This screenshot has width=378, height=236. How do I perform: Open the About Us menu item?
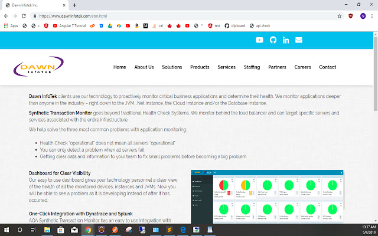[x=144, y=67]
